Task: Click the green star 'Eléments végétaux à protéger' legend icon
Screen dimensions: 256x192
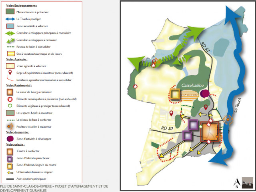Action: pyautogui.click(x=10, y=106)
